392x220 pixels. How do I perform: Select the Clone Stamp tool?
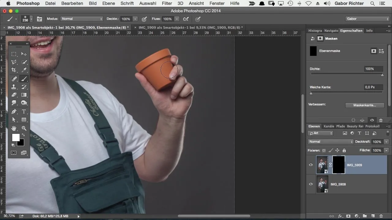(14, 87)
